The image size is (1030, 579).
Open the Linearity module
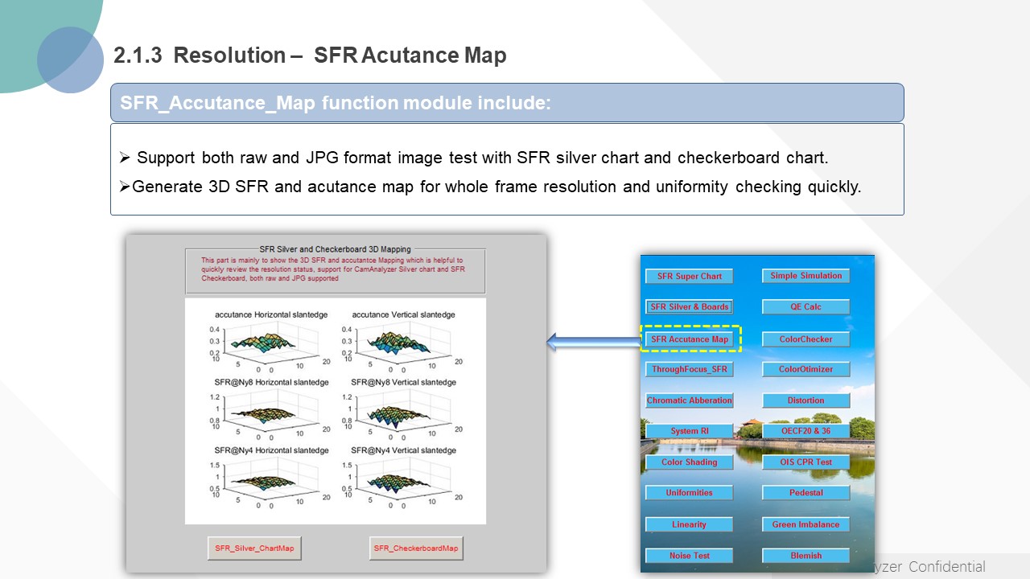[690, 524]
